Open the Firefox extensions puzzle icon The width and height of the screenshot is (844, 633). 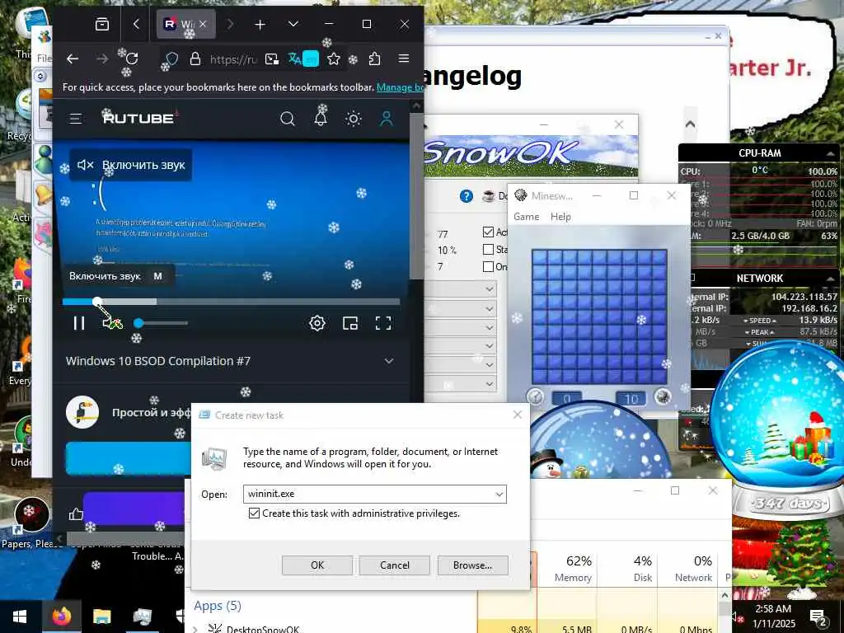(375, 59)
